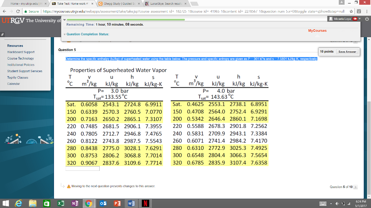Click the Save Answer button
Screen dimensions: 371x208
click(347, 52)
